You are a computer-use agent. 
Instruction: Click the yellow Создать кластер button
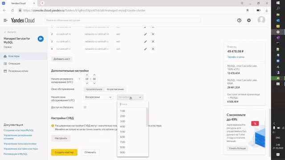(x=64, y=152)
